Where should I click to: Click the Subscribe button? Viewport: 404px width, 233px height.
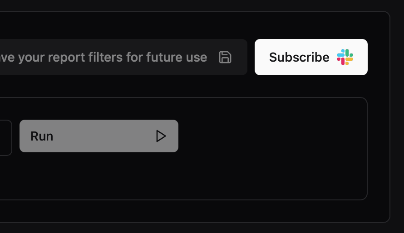point(311,57)
